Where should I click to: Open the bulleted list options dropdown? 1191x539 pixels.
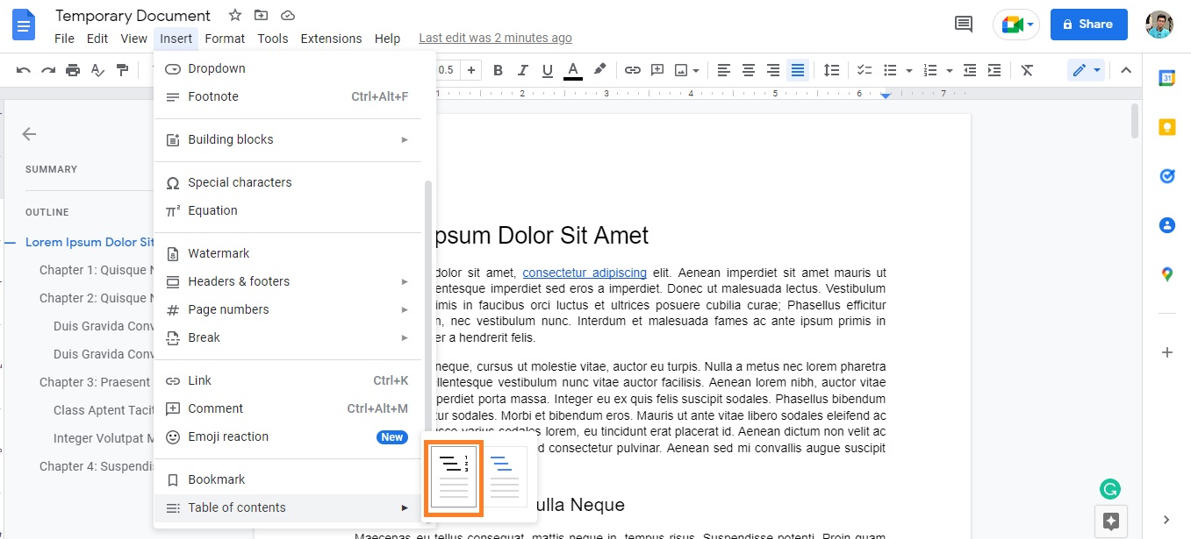908,70
